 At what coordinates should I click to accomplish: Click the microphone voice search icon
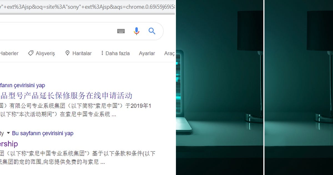coord(136,31)
